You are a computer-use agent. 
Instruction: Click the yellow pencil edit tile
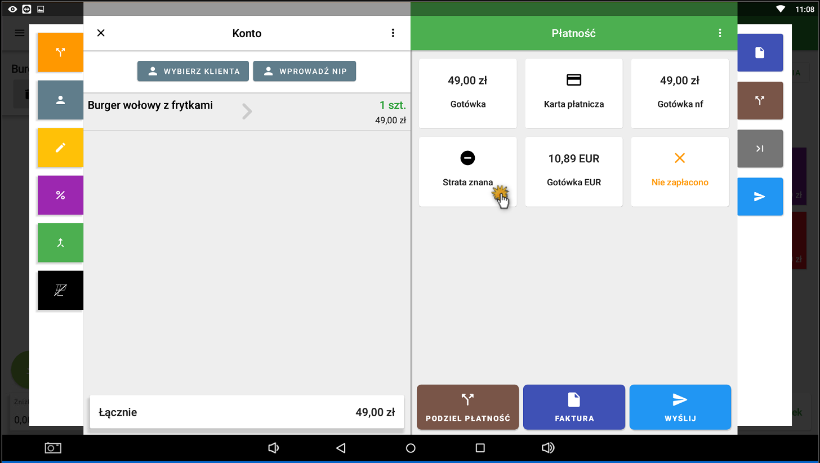(x=60, y=148)
